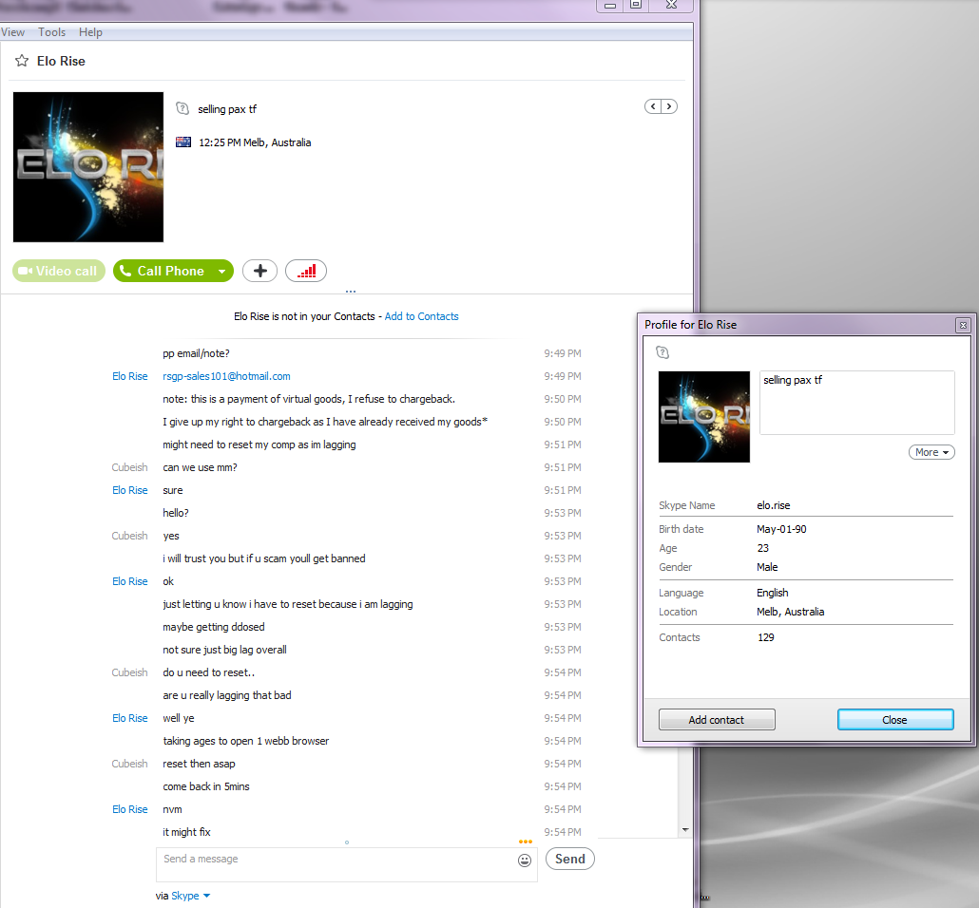The image size is (979, 908).
Task: Open the Tools menu
Action: (52, 32)
